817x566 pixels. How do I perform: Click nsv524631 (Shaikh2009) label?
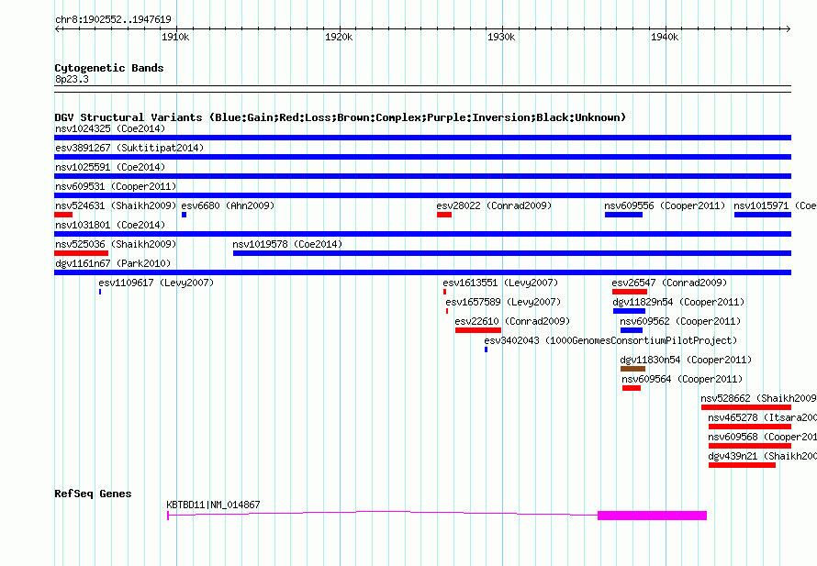tap(116, 205)
